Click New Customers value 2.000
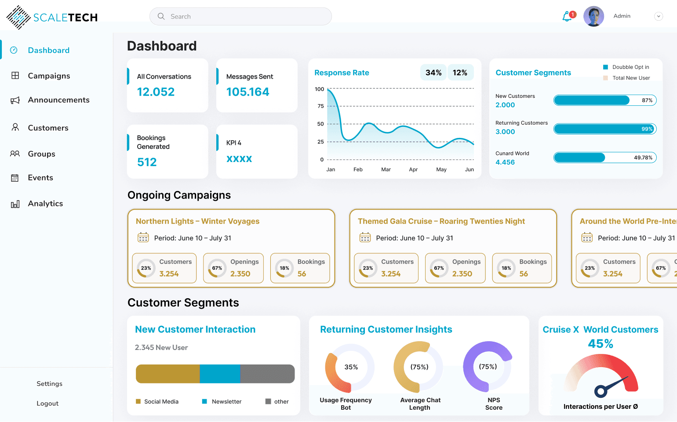The image size is (677, 422). click(505, 105)
